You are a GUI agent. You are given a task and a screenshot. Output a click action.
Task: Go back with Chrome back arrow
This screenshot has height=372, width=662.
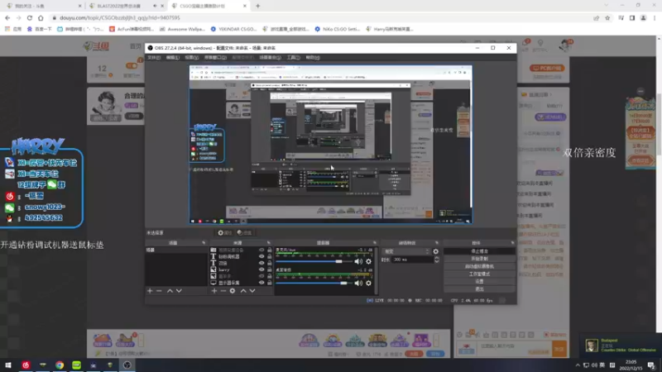pyautogui.click(x=7, y=17)
